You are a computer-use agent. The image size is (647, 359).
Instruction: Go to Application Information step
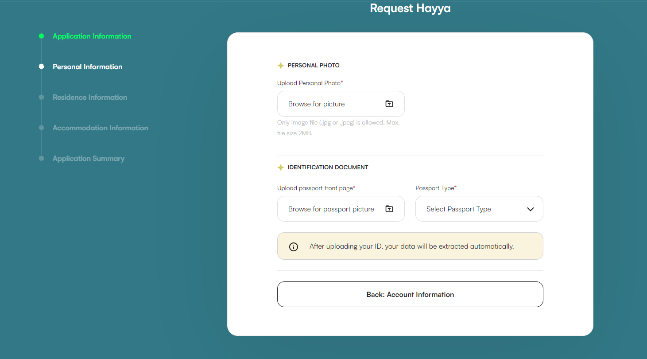point(92,36)
